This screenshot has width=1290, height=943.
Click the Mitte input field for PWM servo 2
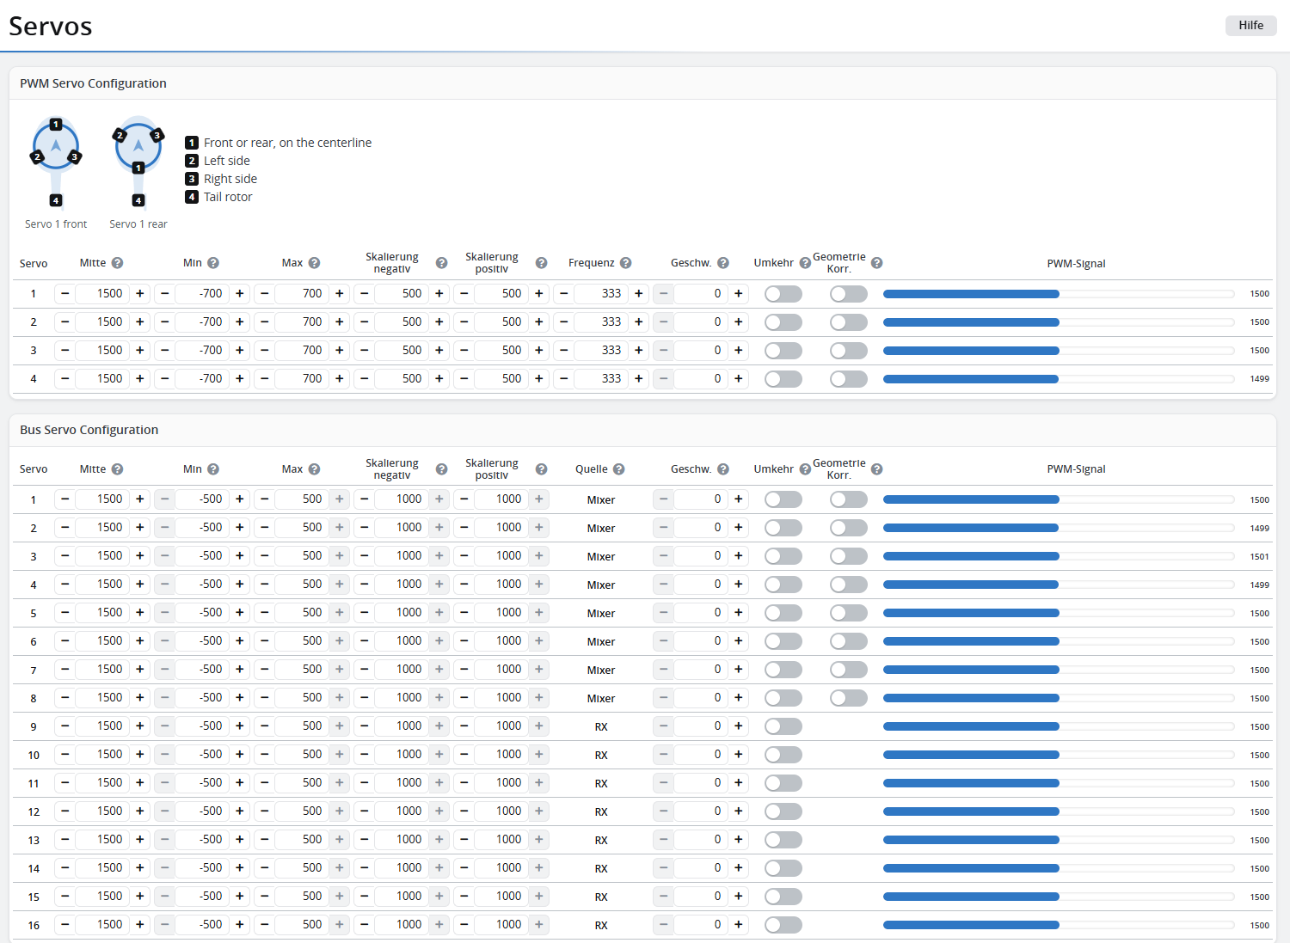(x=102, y=322)
